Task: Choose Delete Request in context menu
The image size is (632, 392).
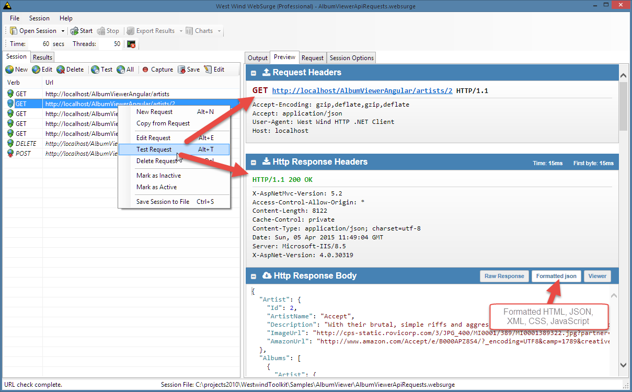Action: (x=174, y=161)
